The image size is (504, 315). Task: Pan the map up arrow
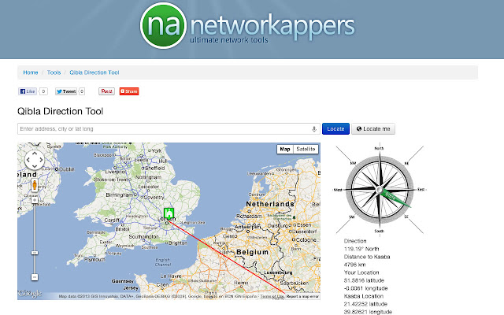pos(35,154)
